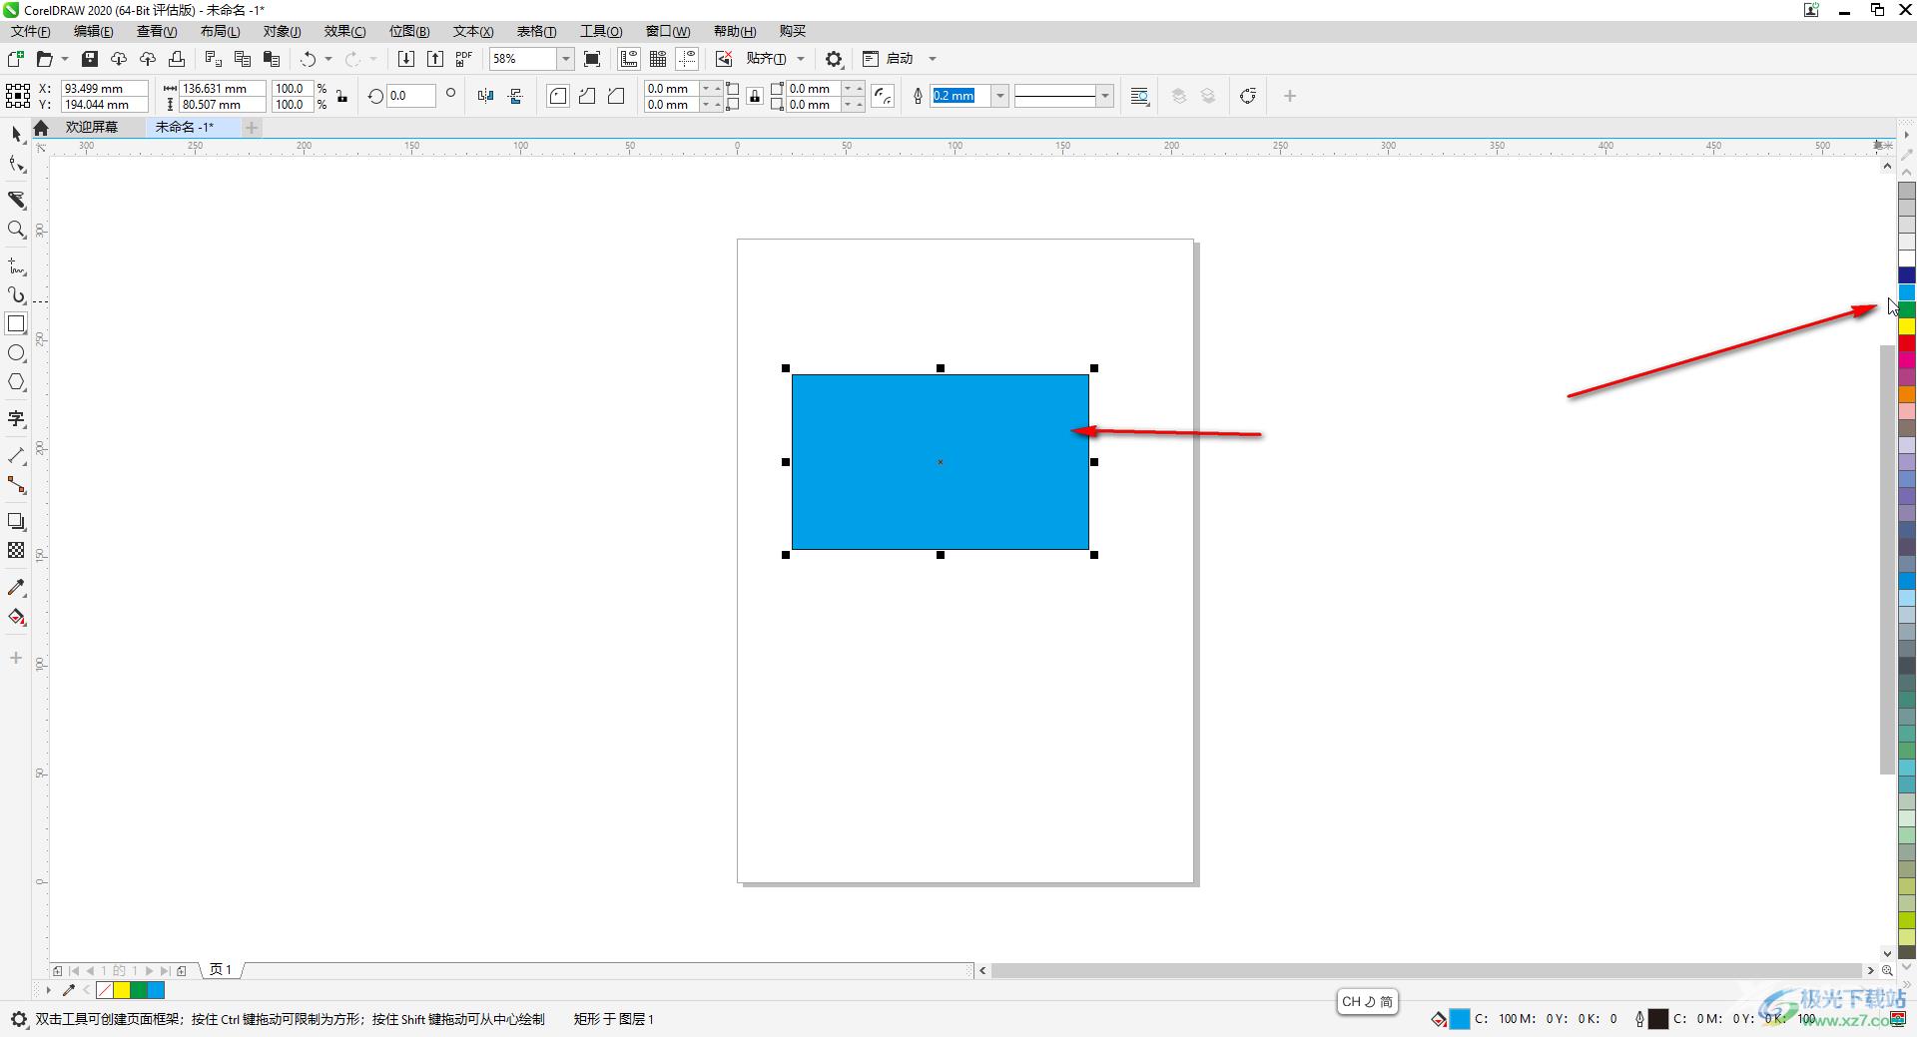This screenshot has width=1917, height=1037.
Task: Select the Parallel dimension tool
Action: click(16, 455)
